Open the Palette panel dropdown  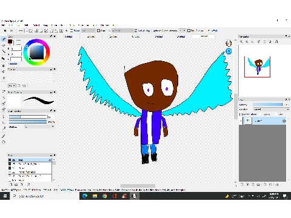click(12, 86)
